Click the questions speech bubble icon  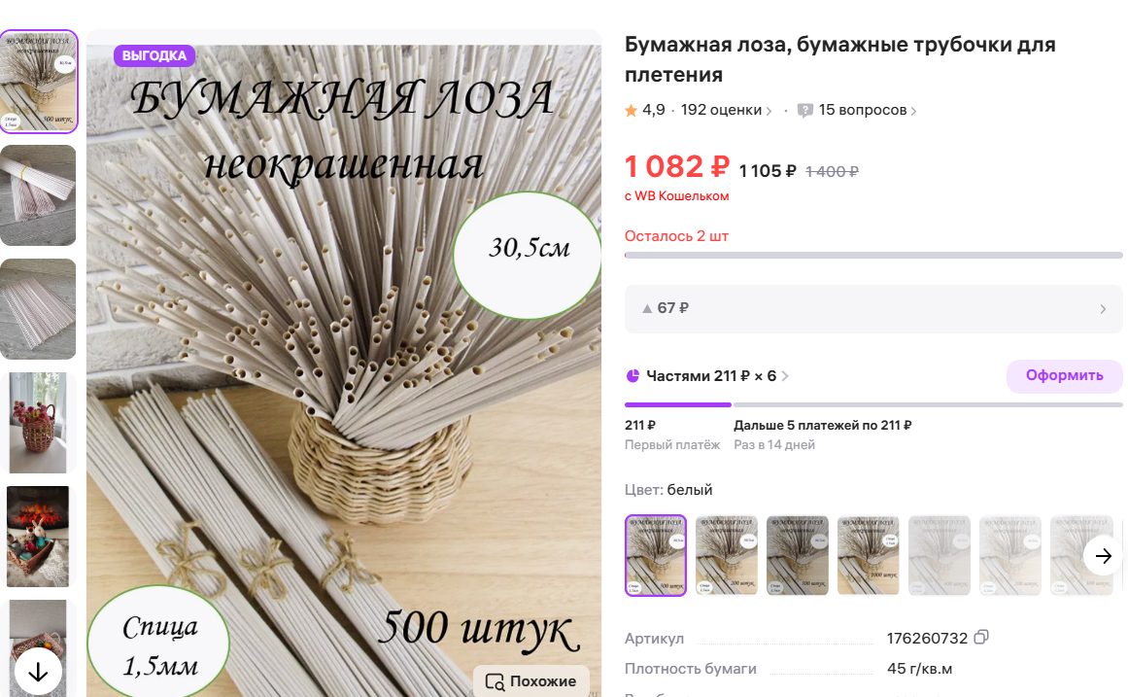805,110
